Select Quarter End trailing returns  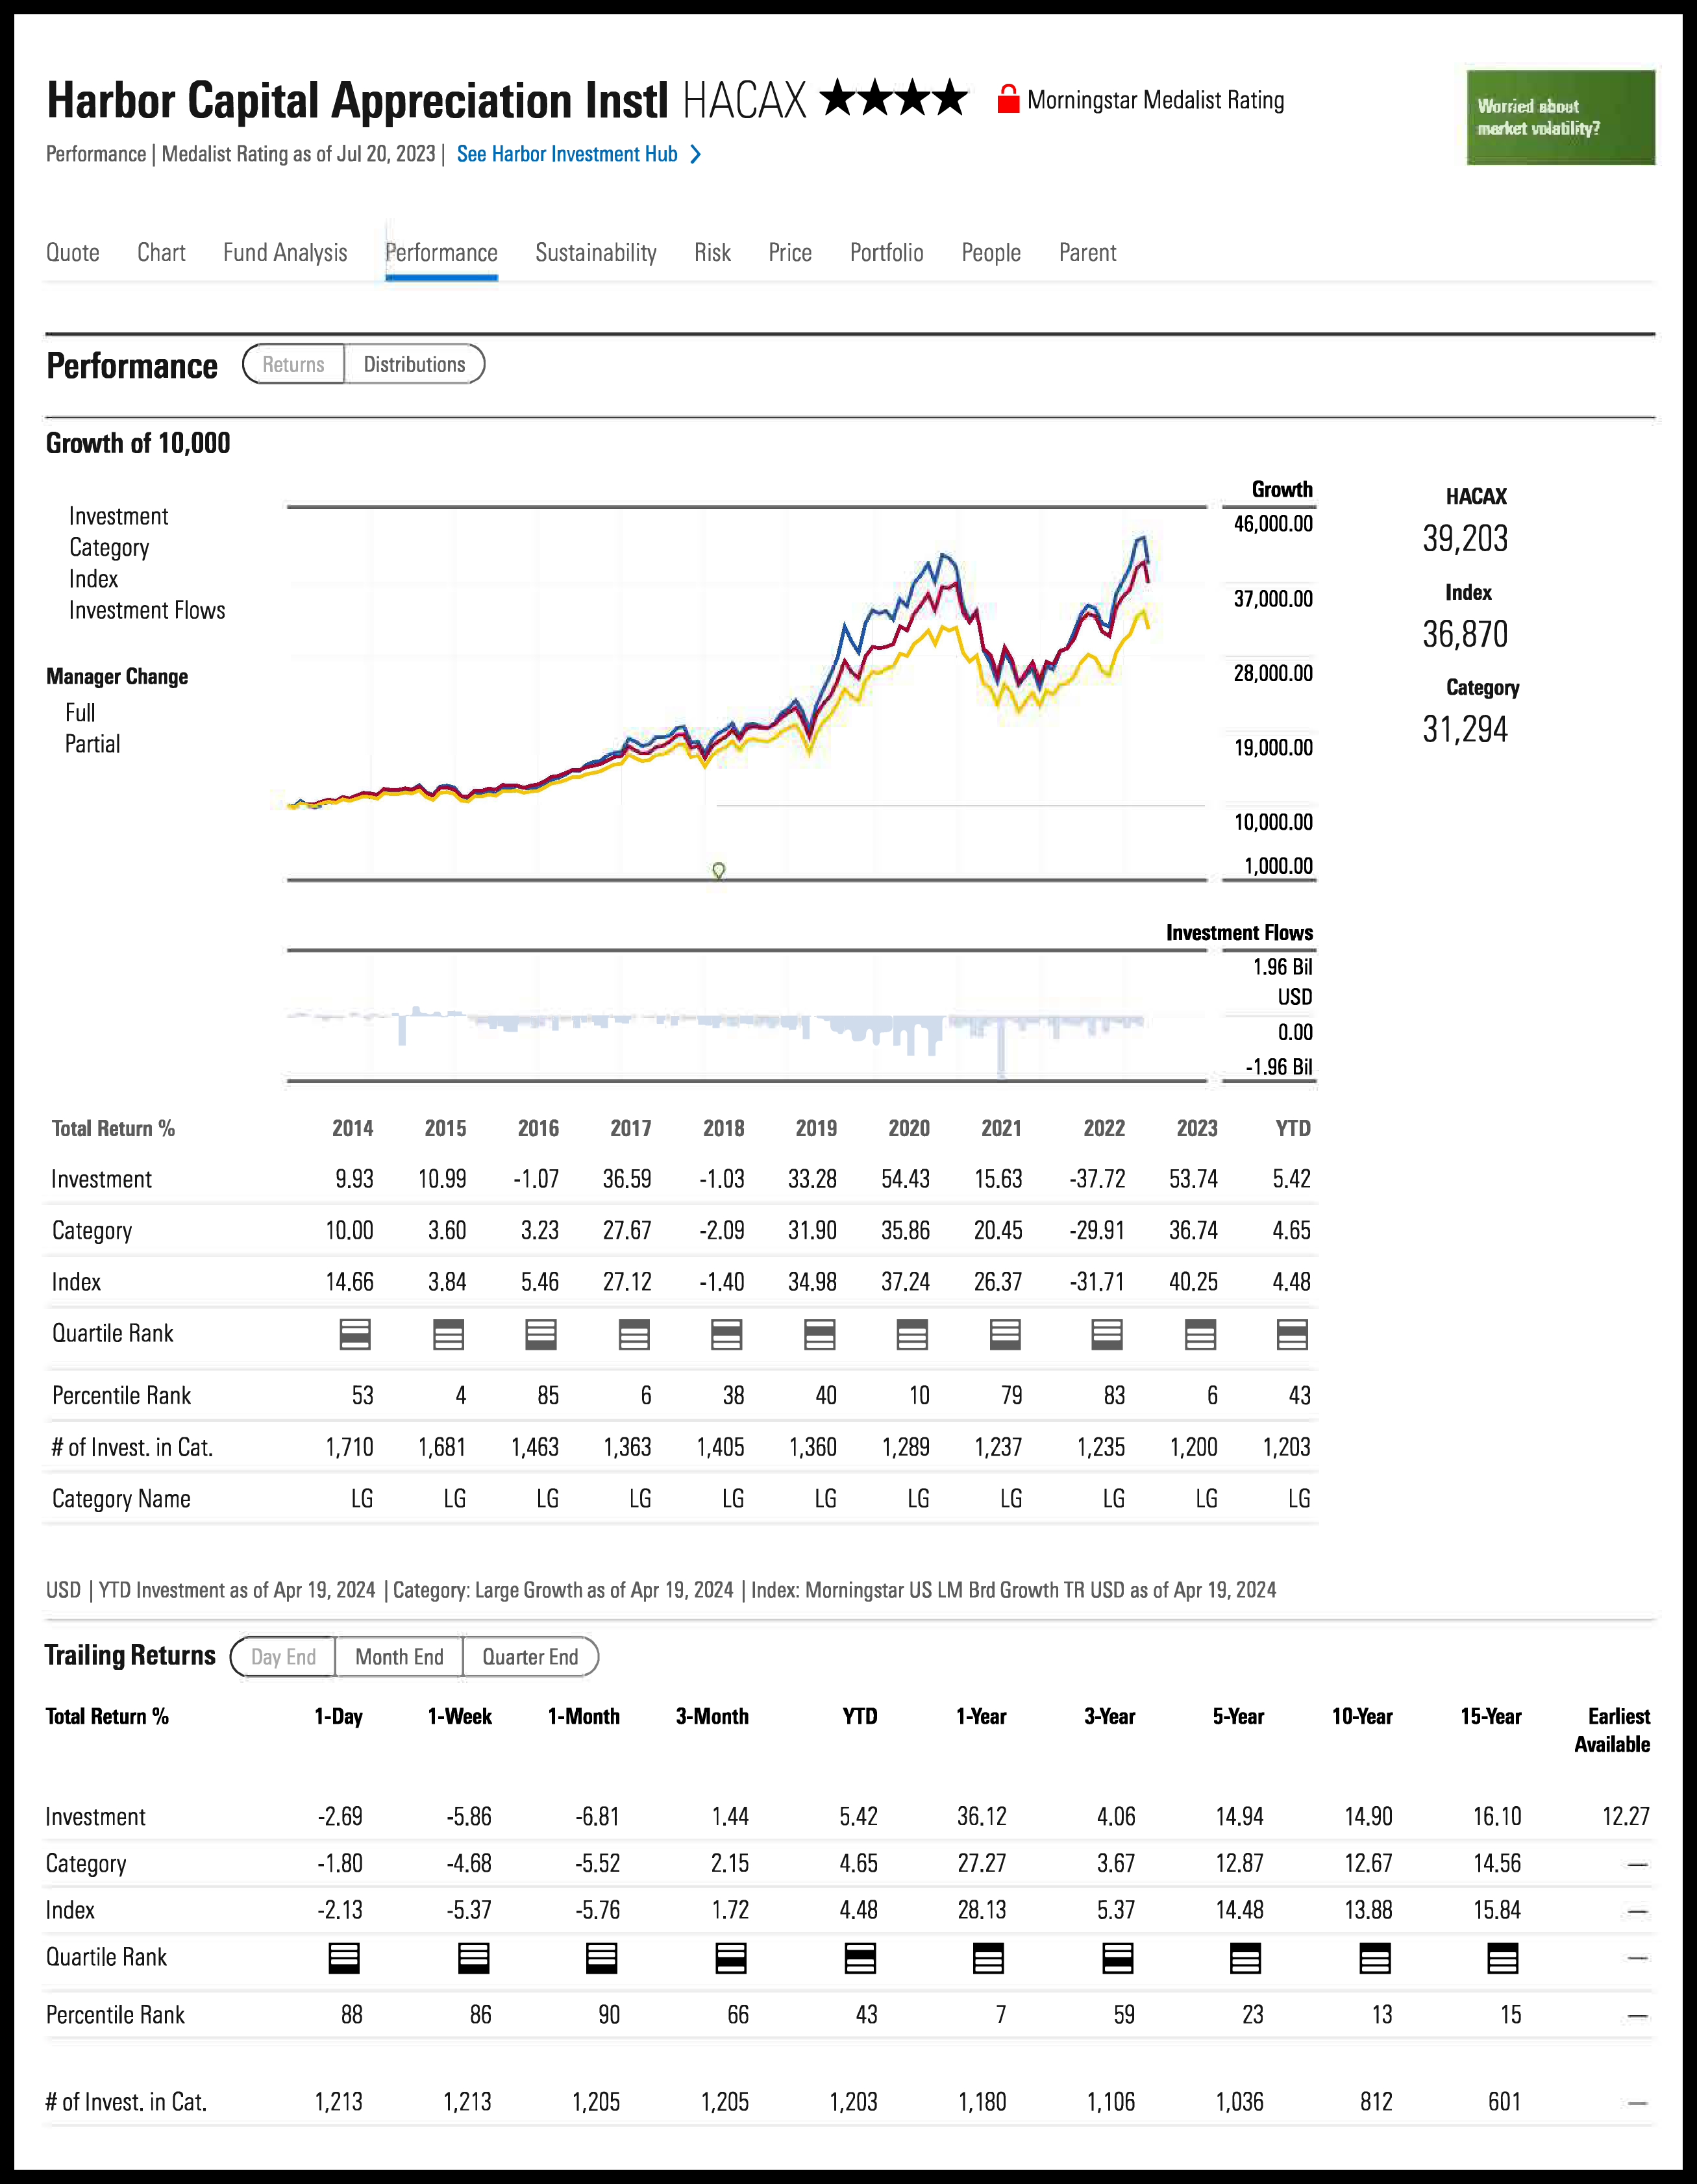(530, 1657)
